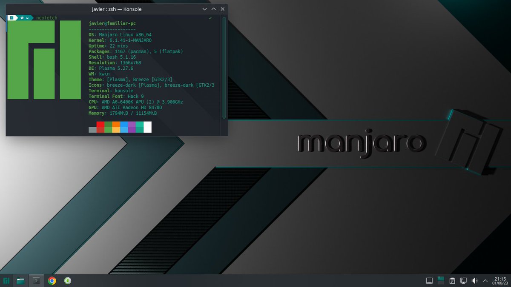
Task: Click the 'DE: Plasma 5.27.6' line
Action: (111, 68)
